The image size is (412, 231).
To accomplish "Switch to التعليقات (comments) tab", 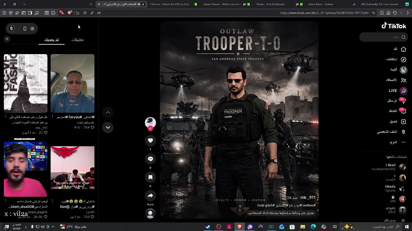I will tap(78, 40).
